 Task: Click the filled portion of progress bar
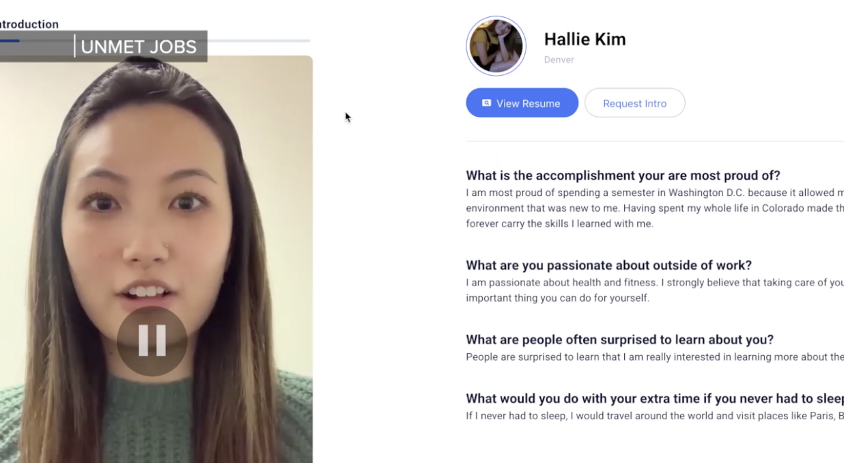pyautogui.click(x=10, y=41)
